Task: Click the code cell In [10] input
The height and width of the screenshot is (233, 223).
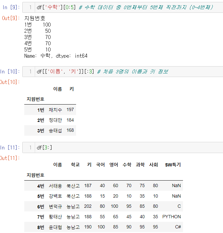Action: point(123,72)
